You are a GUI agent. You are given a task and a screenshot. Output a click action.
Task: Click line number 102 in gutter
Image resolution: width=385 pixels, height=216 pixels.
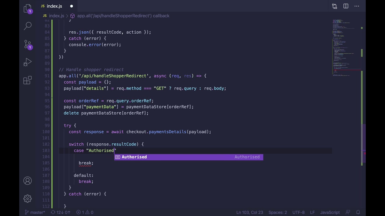[46, 144]
